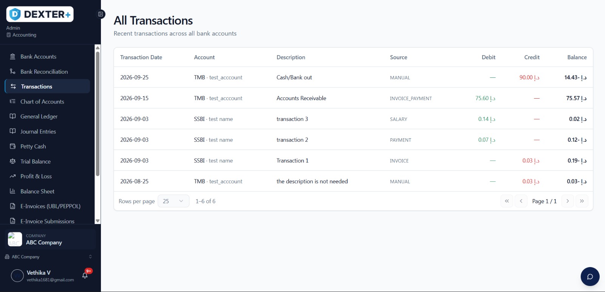605x292 pixels.
Task: Open the Trial Balance scales icon
Action: 12,161
